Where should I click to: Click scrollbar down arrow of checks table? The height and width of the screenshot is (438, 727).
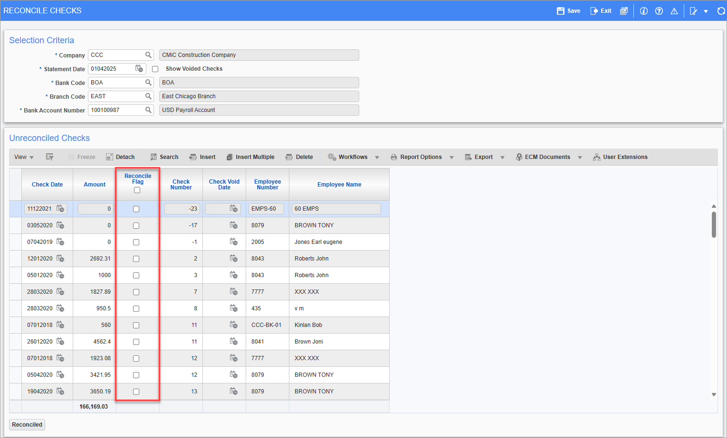714,395
